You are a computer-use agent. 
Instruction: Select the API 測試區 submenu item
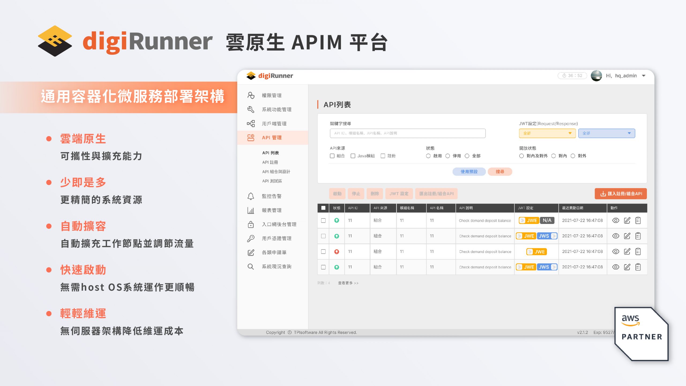coord(272,181)
